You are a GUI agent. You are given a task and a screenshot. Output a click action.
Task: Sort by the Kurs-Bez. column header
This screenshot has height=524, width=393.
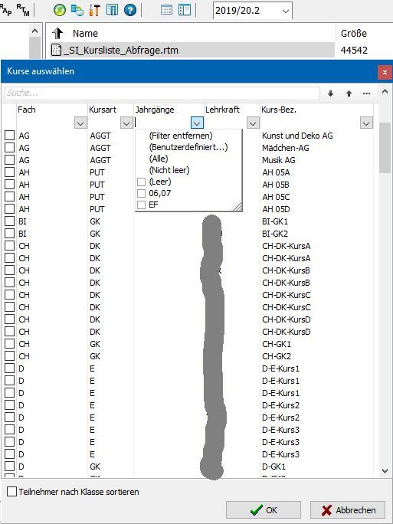point(279,110)
